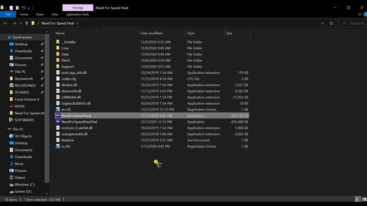Click Need For Speed Heat breadcrumb
The width and height of the screenshot is (367, 206).
57,23
